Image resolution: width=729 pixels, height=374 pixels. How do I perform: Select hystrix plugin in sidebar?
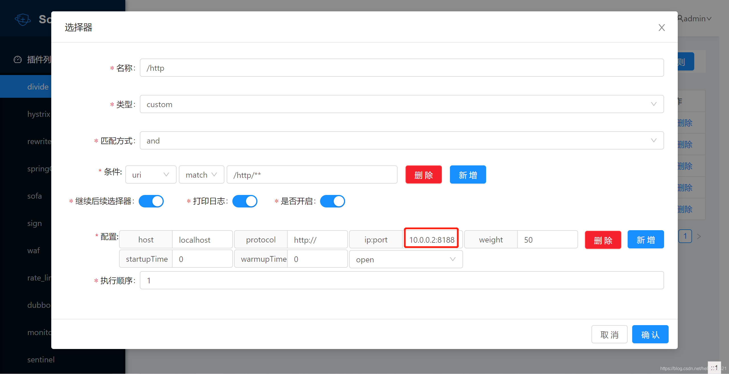[x=39, y=114]
